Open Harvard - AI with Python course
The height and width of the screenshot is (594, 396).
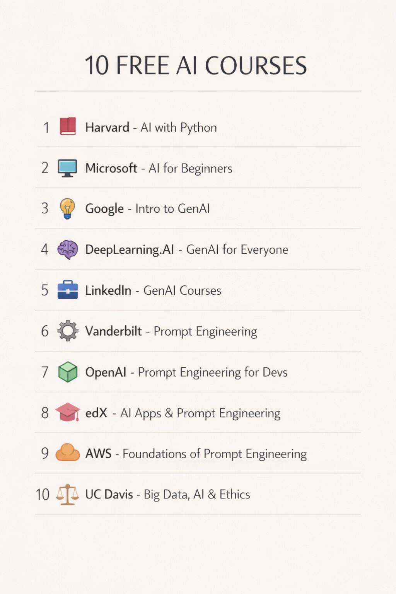coord(151,128)
